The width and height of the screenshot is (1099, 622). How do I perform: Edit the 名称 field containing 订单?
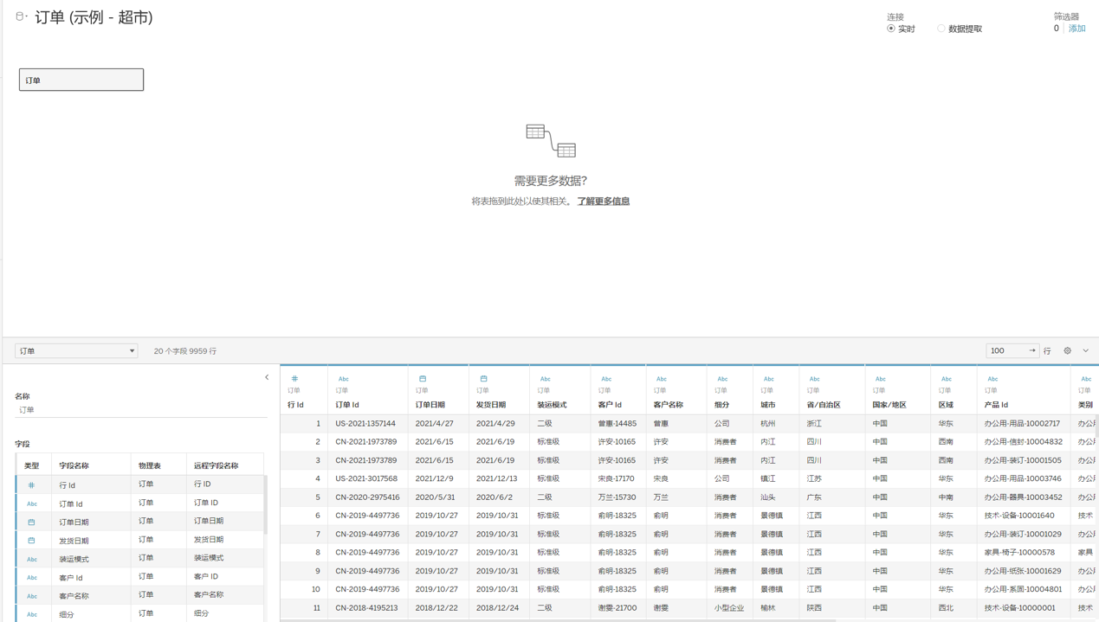click(141, 410)
